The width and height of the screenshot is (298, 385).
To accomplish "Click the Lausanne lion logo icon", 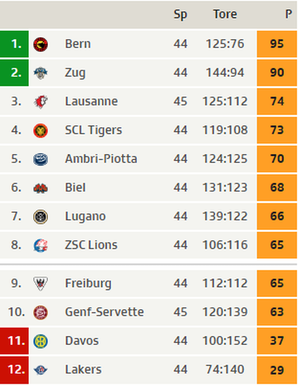I will pyautogui.click(x=40, y=102).
